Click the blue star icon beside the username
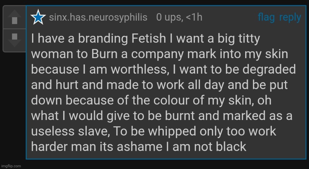The height and width of the screenshot is (169, 309). click(x=38, y=17)
